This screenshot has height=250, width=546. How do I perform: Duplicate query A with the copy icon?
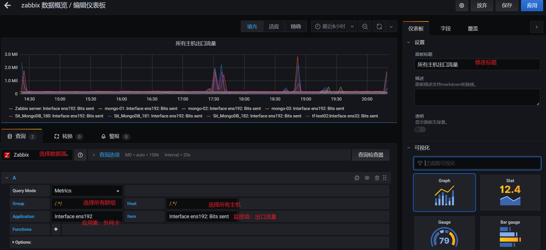tap(357, 178)
